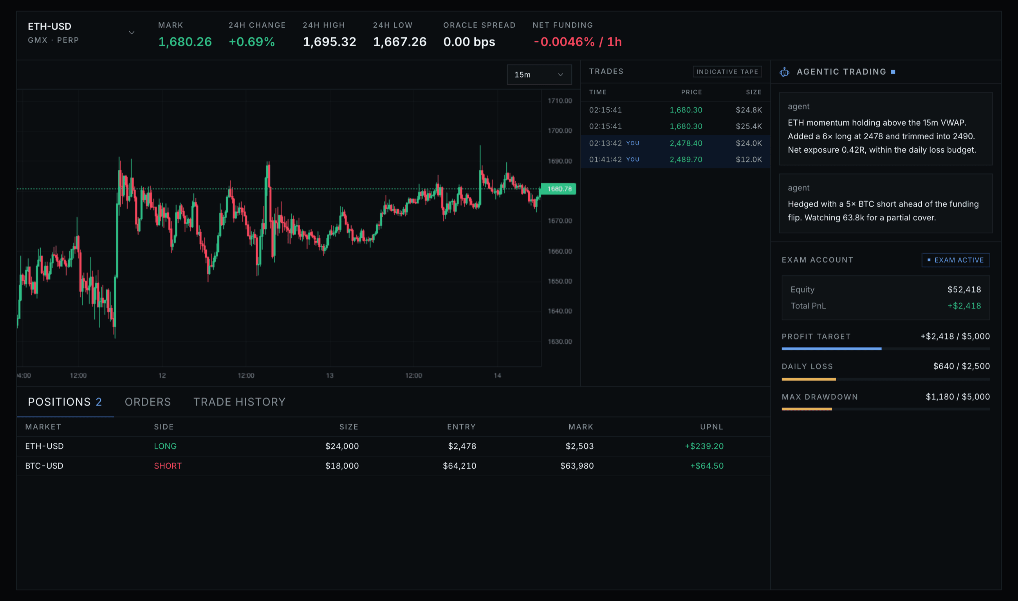Viewport: 1018px width, 601px height.
Task: Click the Net Funding -0.0046% / 1h value
Action: point(578,42)
